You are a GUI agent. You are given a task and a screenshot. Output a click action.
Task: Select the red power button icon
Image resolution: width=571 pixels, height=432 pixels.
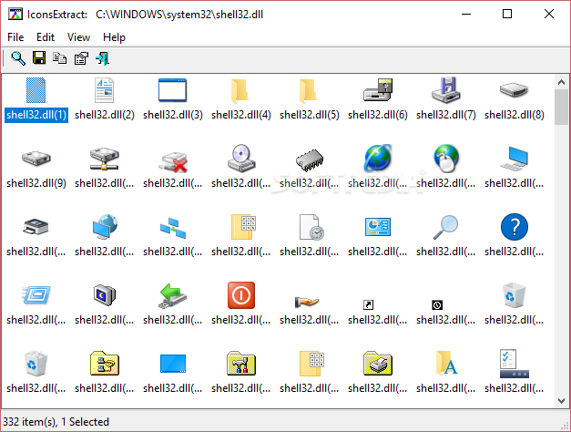pos(240,295)
